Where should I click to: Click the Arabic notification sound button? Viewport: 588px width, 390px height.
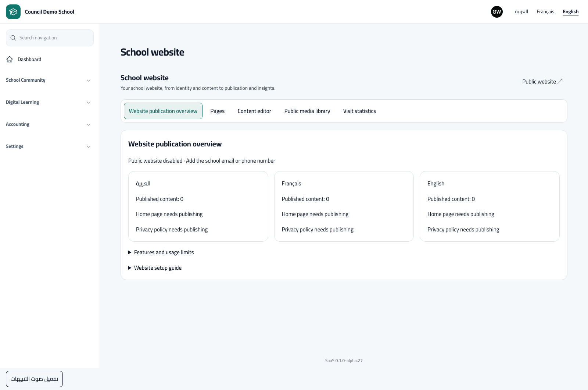coord(34,379)
